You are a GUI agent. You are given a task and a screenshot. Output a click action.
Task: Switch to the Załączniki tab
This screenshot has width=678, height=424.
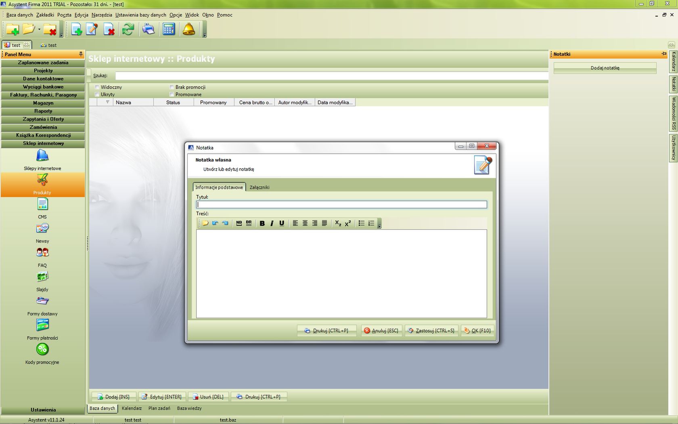click(259, 187)
